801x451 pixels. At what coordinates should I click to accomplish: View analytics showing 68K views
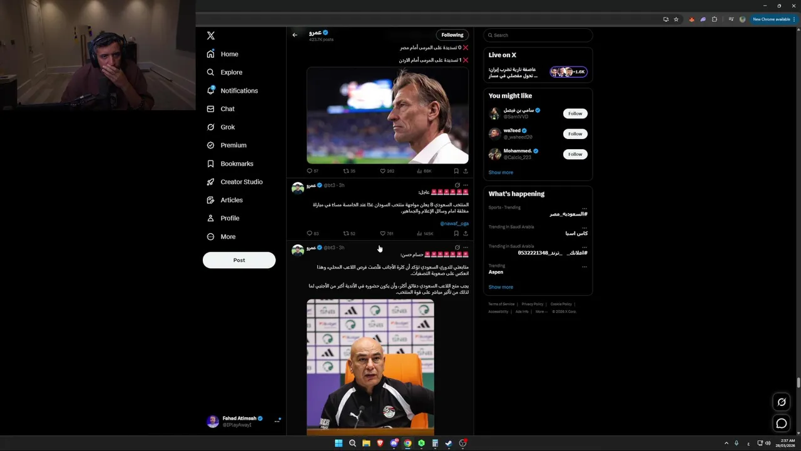pyautogui.click(x=424, y=171)
